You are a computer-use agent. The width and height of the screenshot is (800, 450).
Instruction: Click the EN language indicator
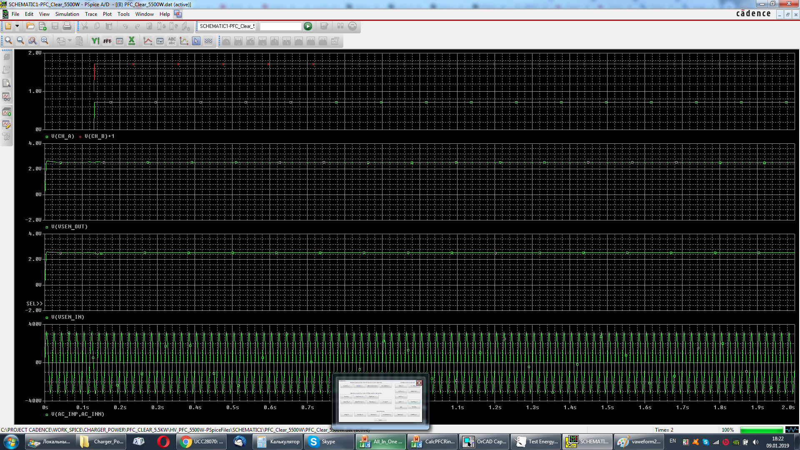[672, 441]
